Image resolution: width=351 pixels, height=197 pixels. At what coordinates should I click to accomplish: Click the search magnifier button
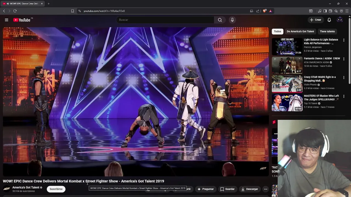coord(220,20)
